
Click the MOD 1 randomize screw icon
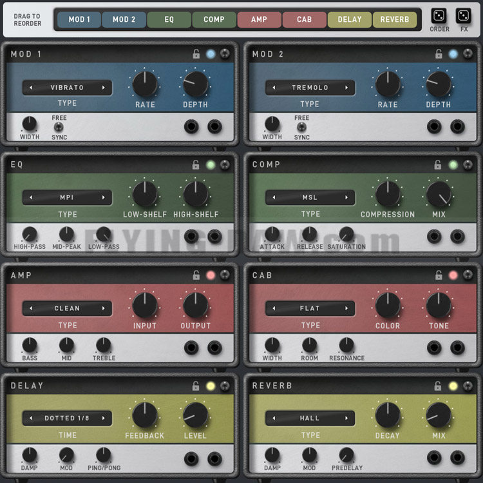[x=225, y=54]
